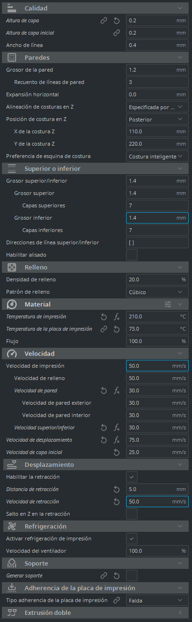Toggle Habilitar la retracción checkbox
Viewport: 192px width, 622px height.
[x=132, y=477]
